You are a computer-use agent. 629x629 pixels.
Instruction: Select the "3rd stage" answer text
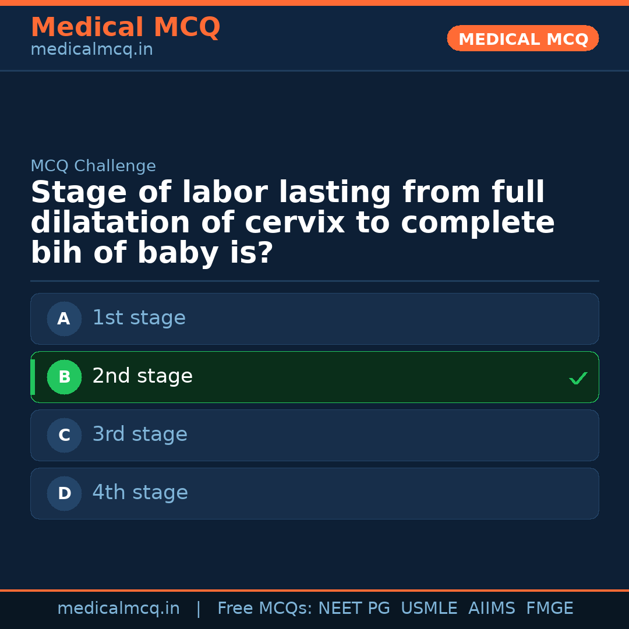point(140,434)
